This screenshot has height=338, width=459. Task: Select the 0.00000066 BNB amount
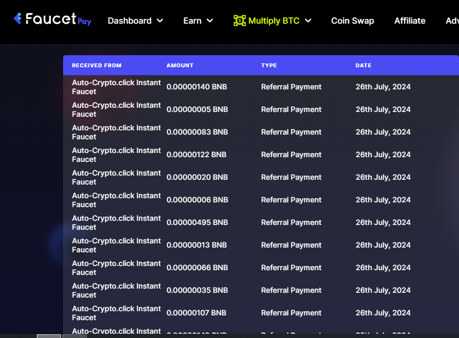tap(197, 268)
